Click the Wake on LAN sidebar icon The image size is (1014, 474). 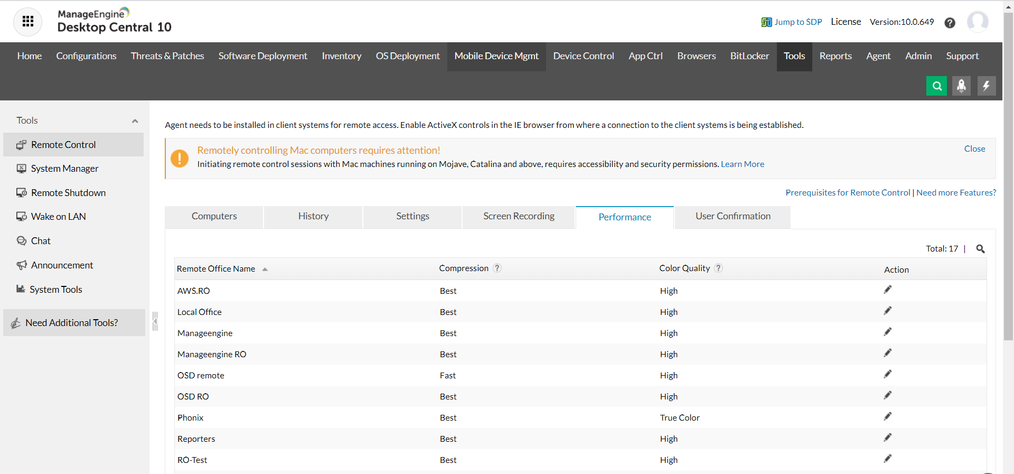pyautogui.click(x=21, y=217)
